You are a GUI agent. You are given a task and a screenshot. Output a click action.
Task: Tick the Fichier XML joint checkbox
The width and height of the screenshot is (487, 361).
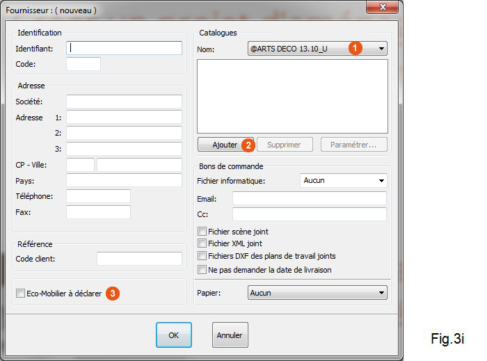(x=202, y=243)
